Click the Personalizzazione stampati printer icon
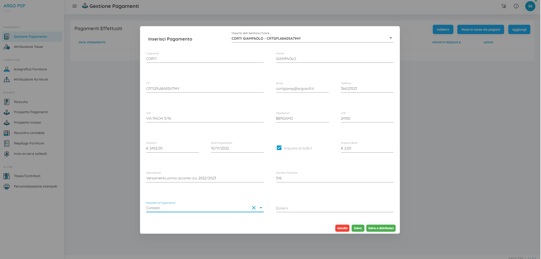541x259 pixels. (7, 186)
